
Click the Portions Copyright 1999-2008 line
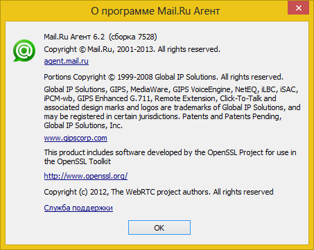tap(164, 77)
